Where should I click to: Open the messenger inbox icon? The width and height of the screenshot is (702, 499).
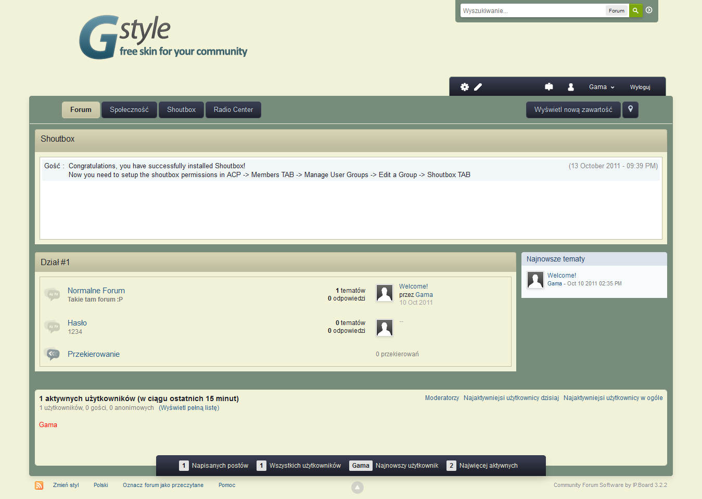548,87
